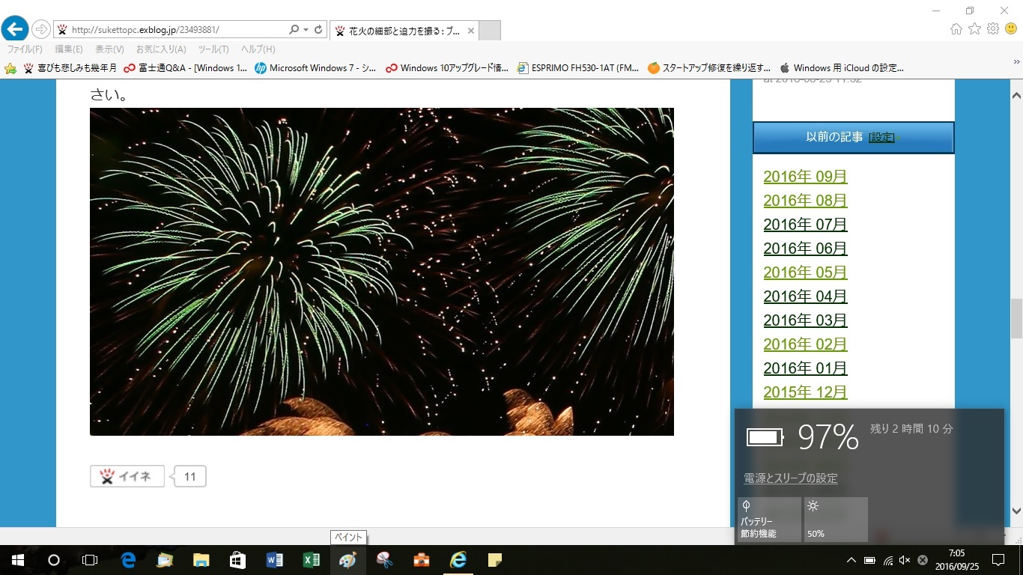
Task: Open 電源とスリープの設定 link
Action: 791,478
